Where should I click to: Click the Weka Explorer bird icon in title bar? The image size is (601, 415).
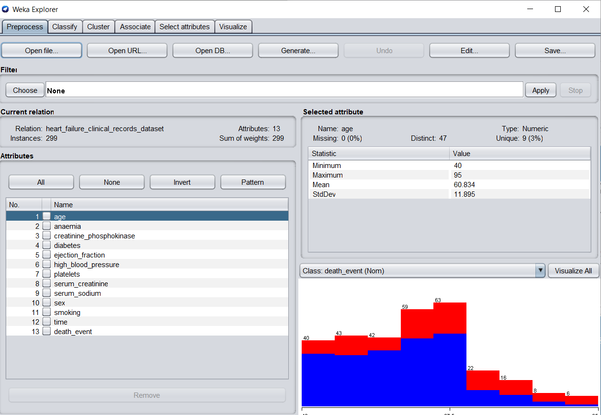[x=5, y=9]
